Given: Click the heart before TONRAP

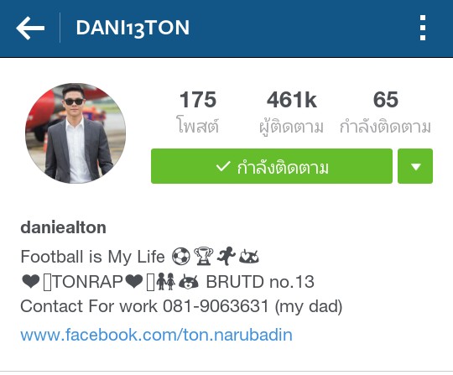Looking at the screenshot, I should [31, 281].
